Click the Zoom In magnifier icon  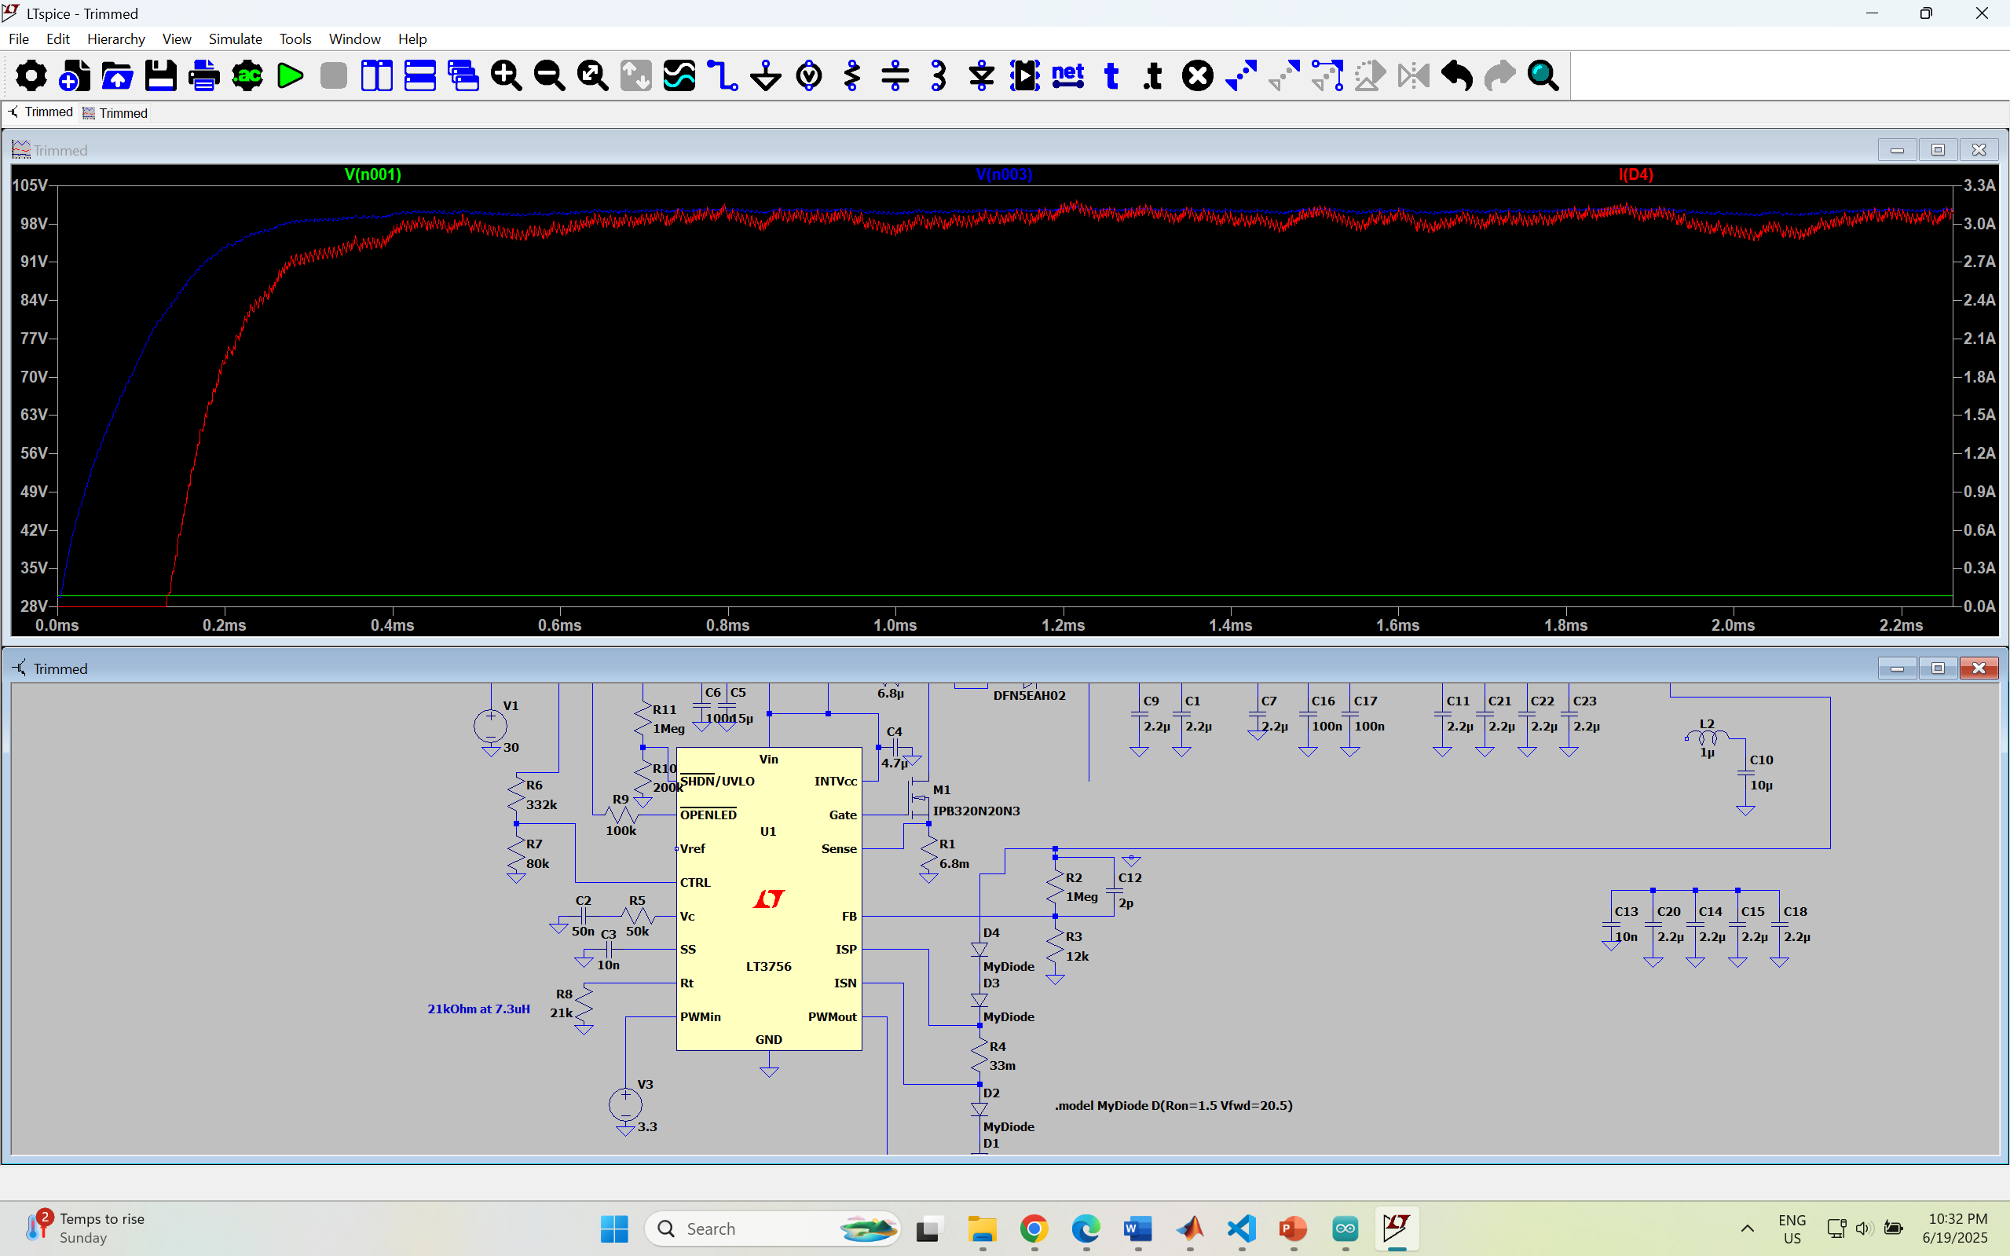pyautogui.click(x=506, y=76)
